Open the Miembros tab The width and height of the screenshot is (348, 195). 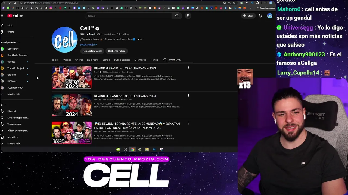click(140, 60)
